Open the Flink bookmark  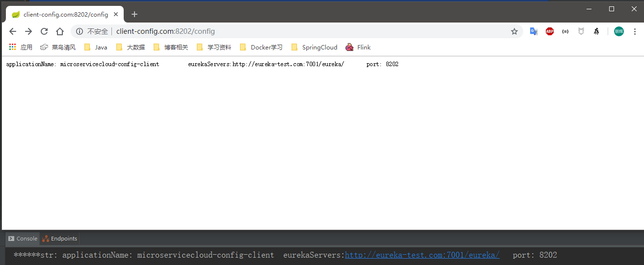[x=358, y=48]
